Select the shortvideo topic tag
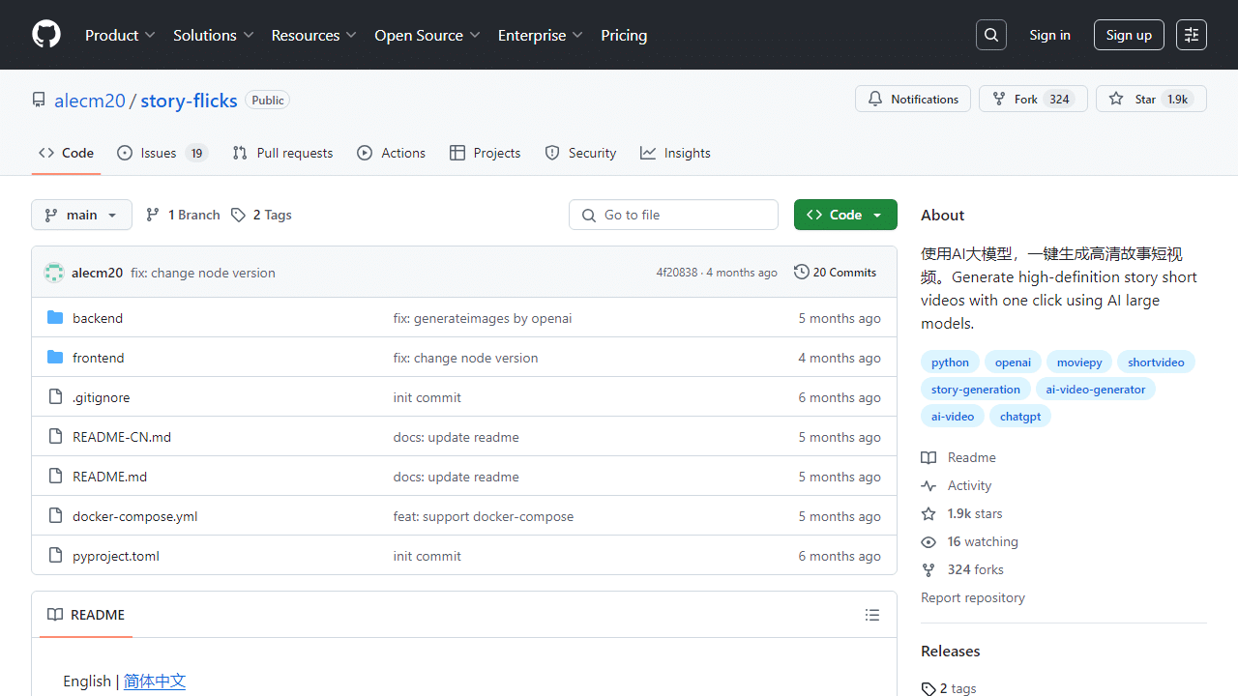The image size is (1238, 696). tap(1156, 362)
